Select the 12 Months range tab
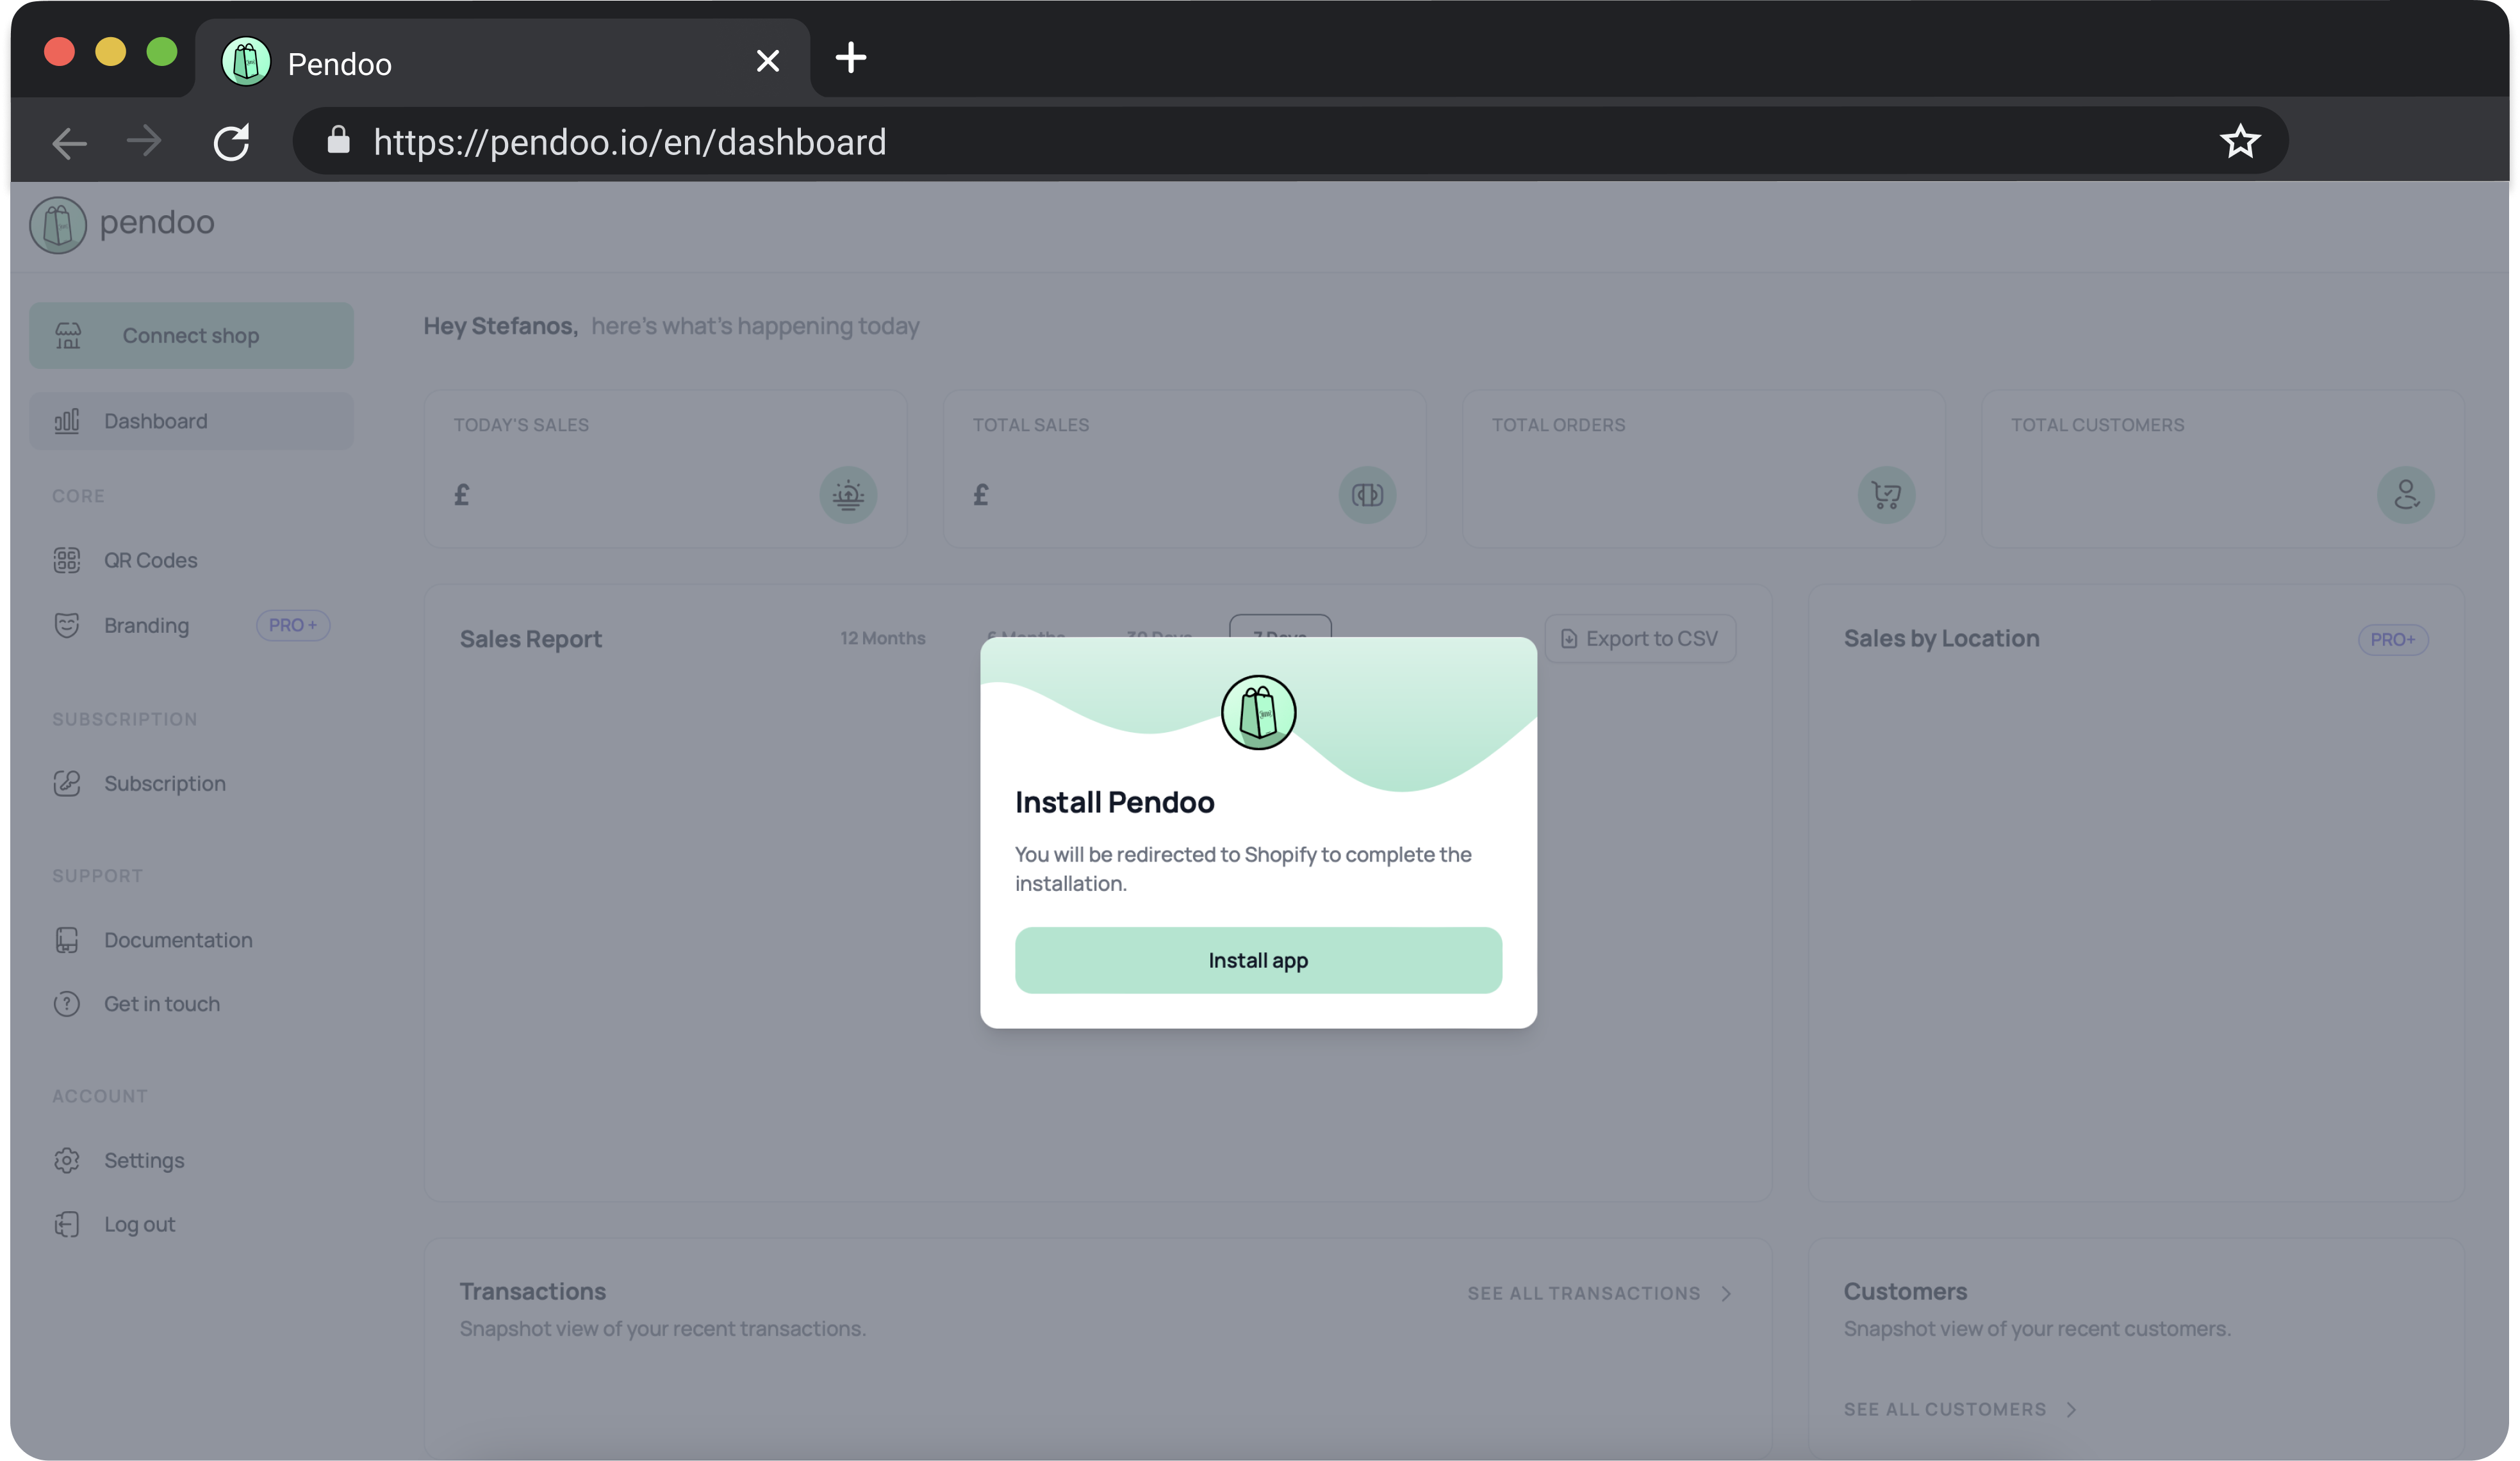The height and width of the screenshot is (1461, 2520). [882, 637]
